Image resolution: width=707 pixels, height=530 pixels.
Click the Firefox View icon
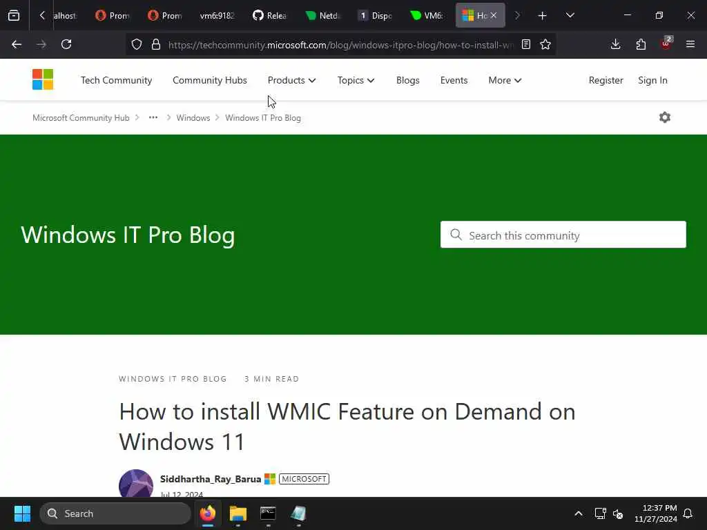point(14,15)
